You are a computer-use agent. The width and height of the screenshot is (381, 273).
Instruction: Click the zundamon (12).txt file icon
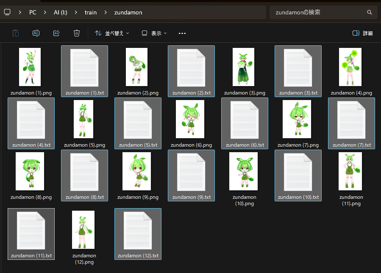coord(138,231)
